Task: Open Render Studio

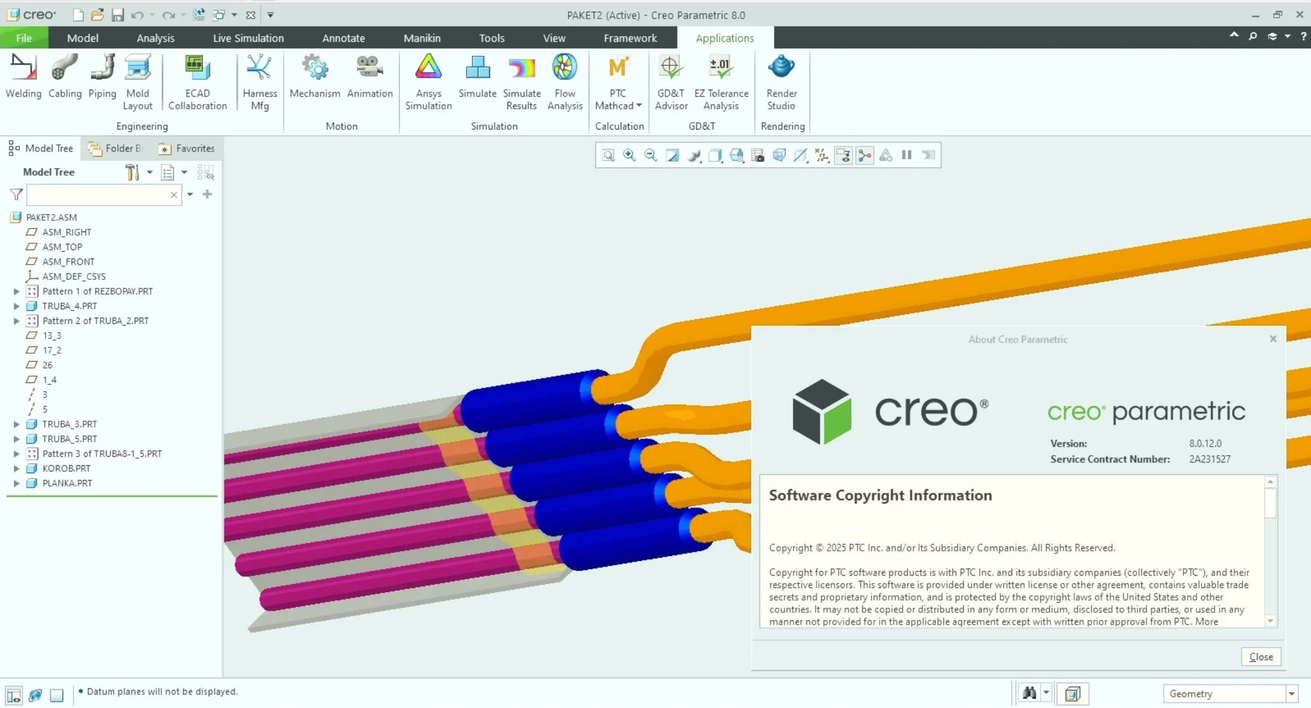Action: click(781, 82)
